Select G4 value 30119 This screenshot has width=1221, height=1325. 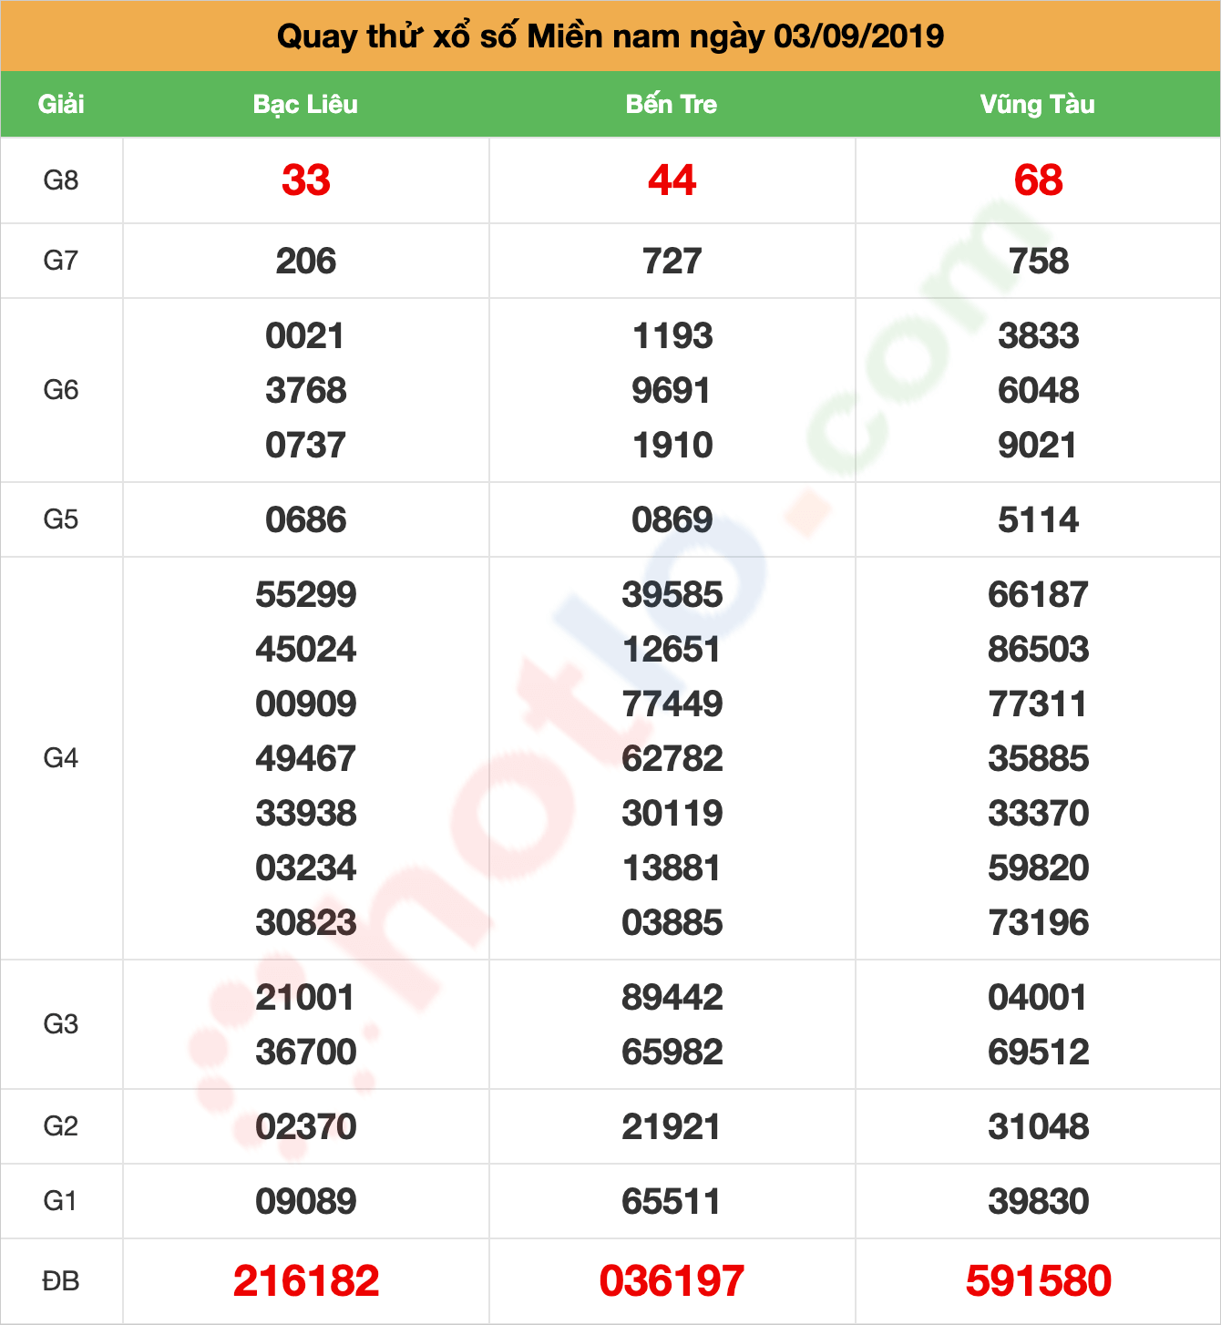(x=672, y=814)
